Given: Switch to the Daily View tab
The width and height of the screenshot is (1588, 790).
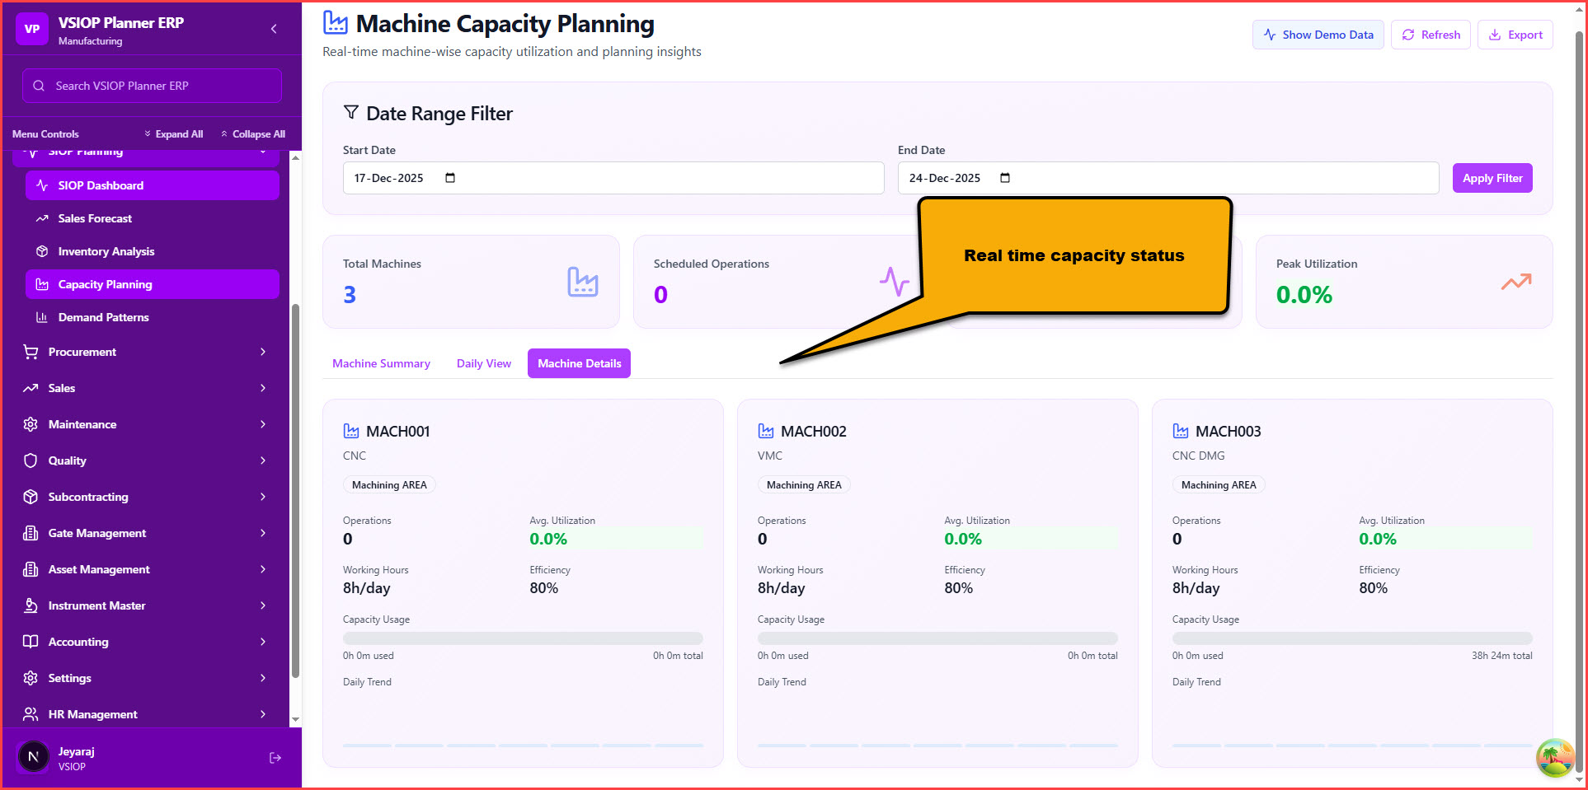Looking at the screenshot, I should point(483,363).
